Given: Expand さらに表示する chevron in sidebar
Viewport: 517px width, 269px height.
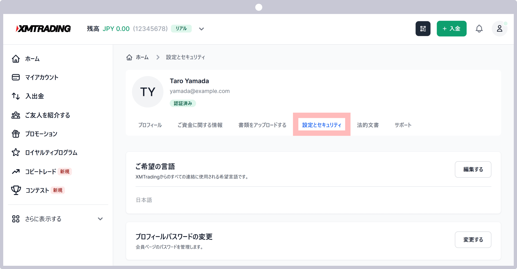Looking at the screenshot, I should 100,219.
